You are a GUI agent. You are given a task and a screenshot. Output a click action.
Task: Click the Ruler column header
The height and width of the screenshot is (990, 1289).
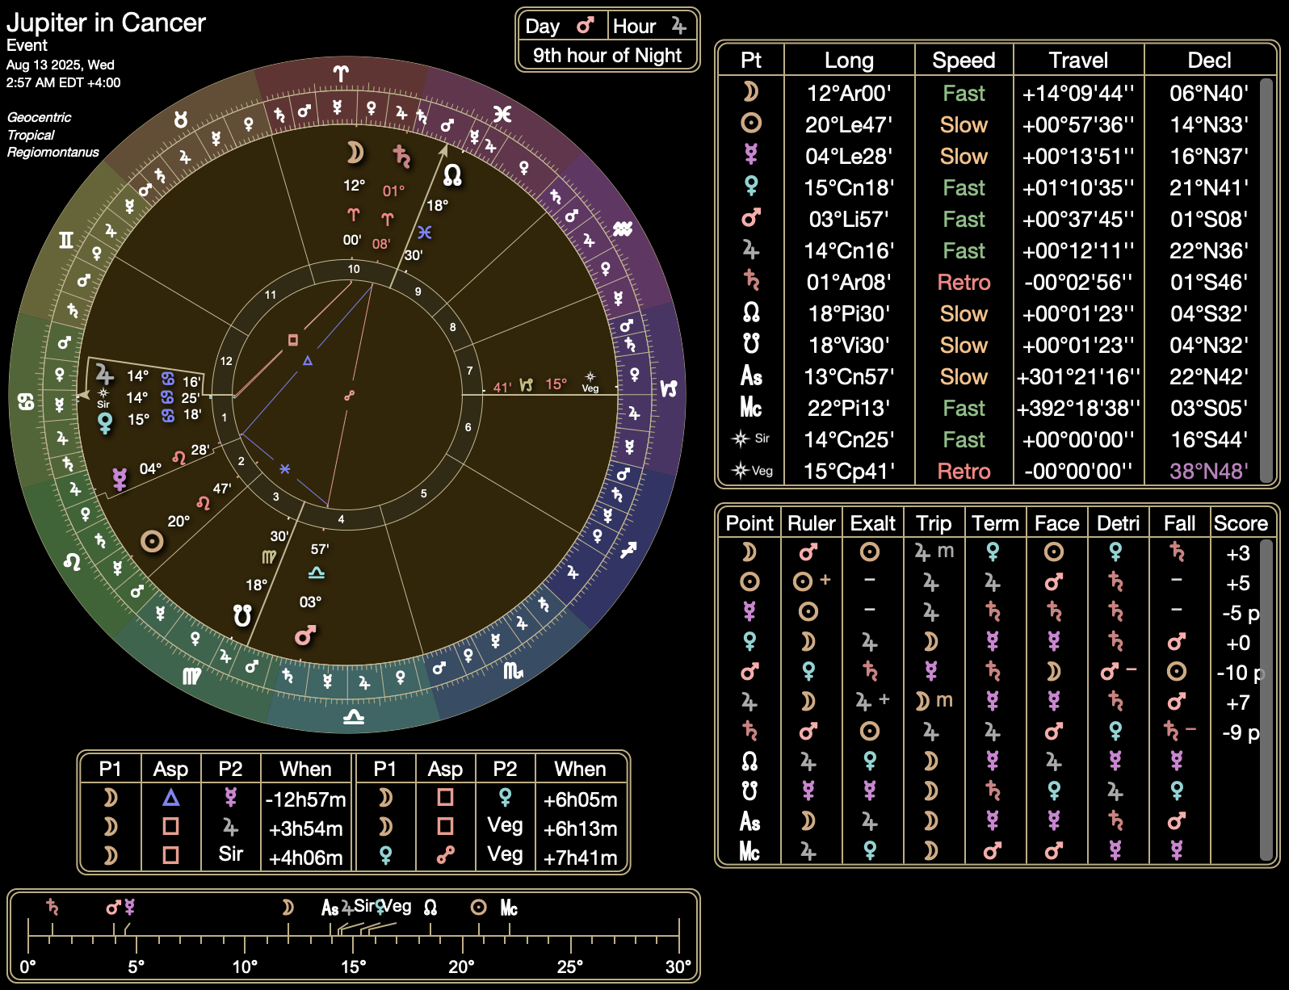pos(811,523)
